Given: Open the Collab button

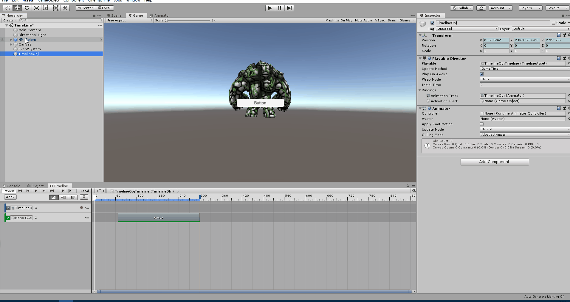Looking at the screenshot, I should click(462, 8).
